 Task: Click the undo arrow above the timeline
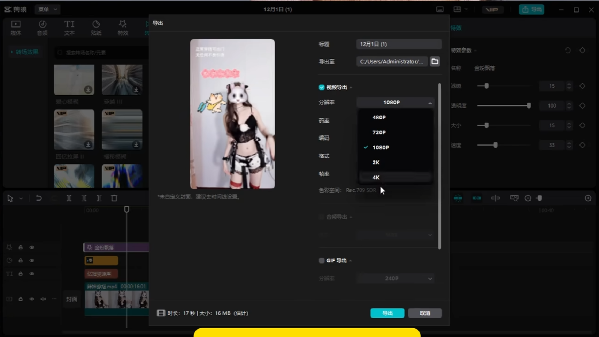pyautogui.click(x=39, y=198)
